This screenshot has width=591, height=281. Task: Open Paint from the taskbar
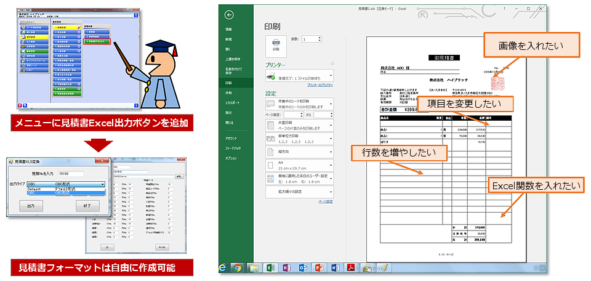[384, 267]
